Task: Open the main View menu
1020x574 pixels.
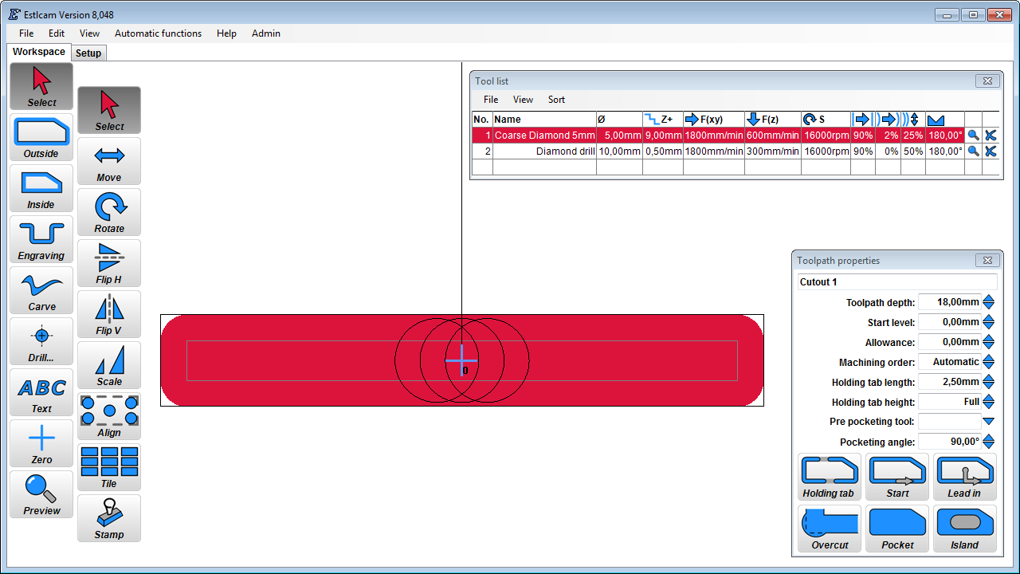Action: point(90,33)
